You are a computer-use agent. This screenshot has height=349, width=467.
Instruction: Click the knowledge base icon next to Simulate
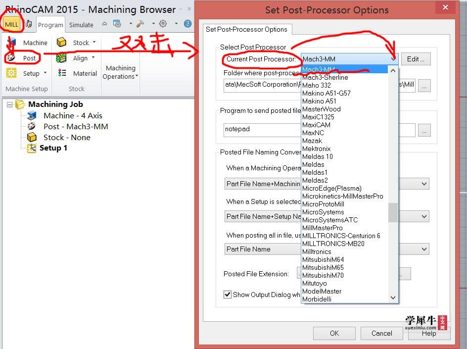coord(117,24)
